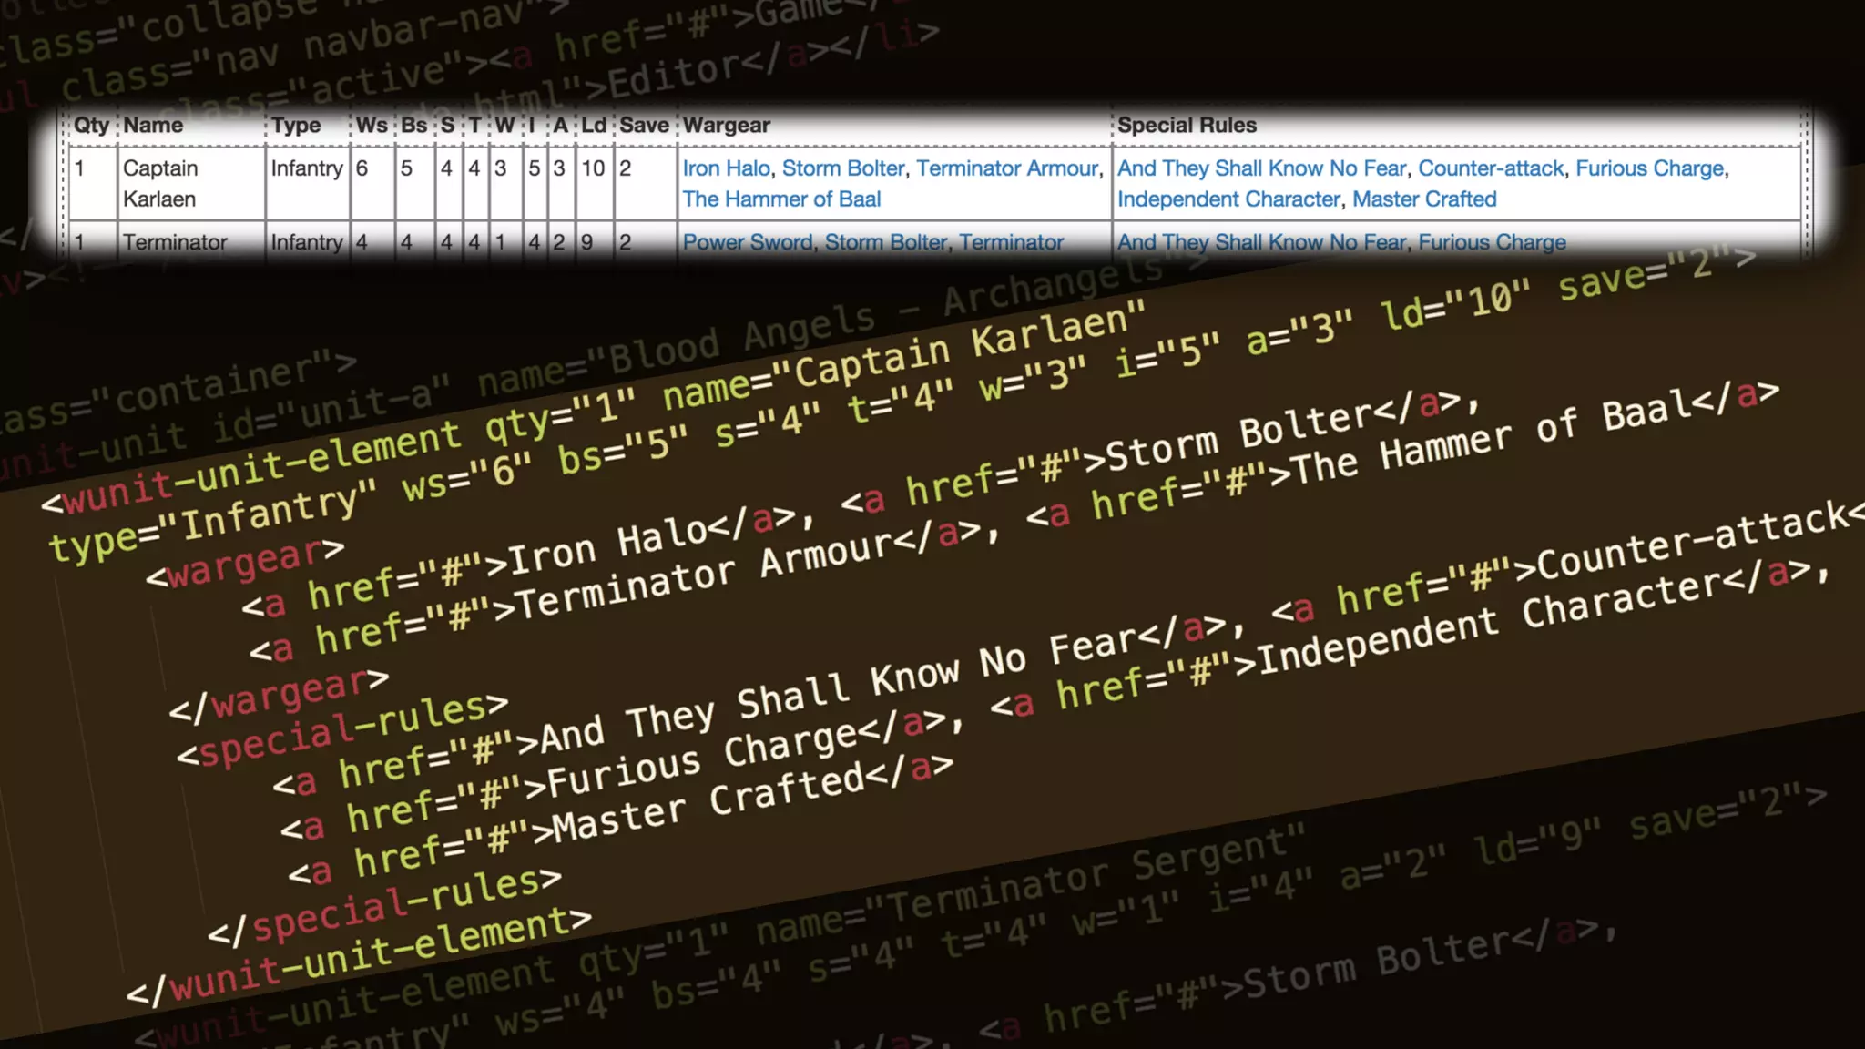Click Storm Bolter link in Terminator row
Image resolution: width=1865 pixels, height=1049 pixels.
click(x=885, y=242)
